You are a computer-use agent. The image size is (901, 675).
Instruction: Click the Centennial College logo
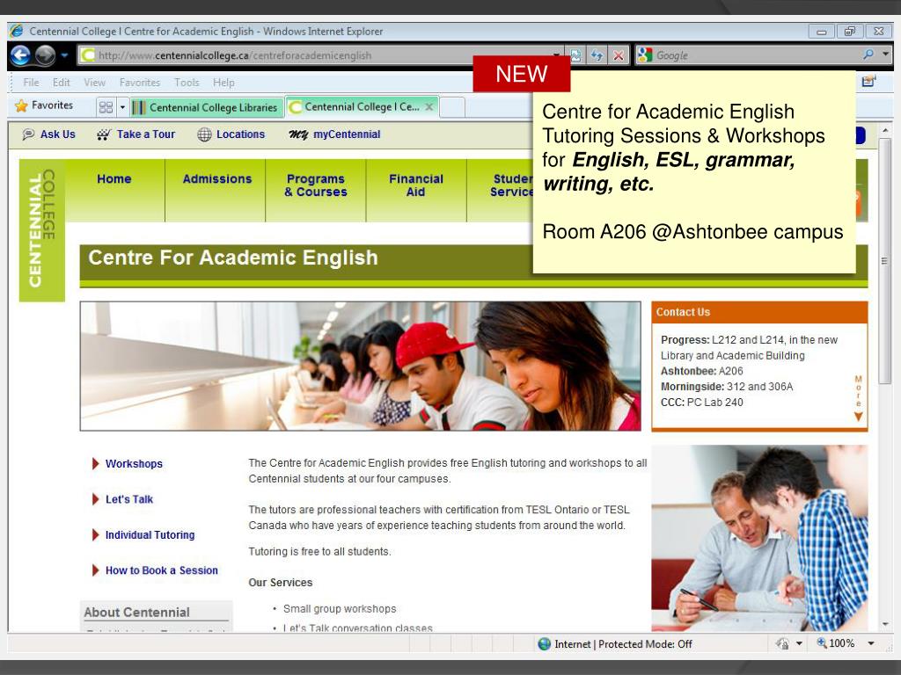click(x=42, y=230)
